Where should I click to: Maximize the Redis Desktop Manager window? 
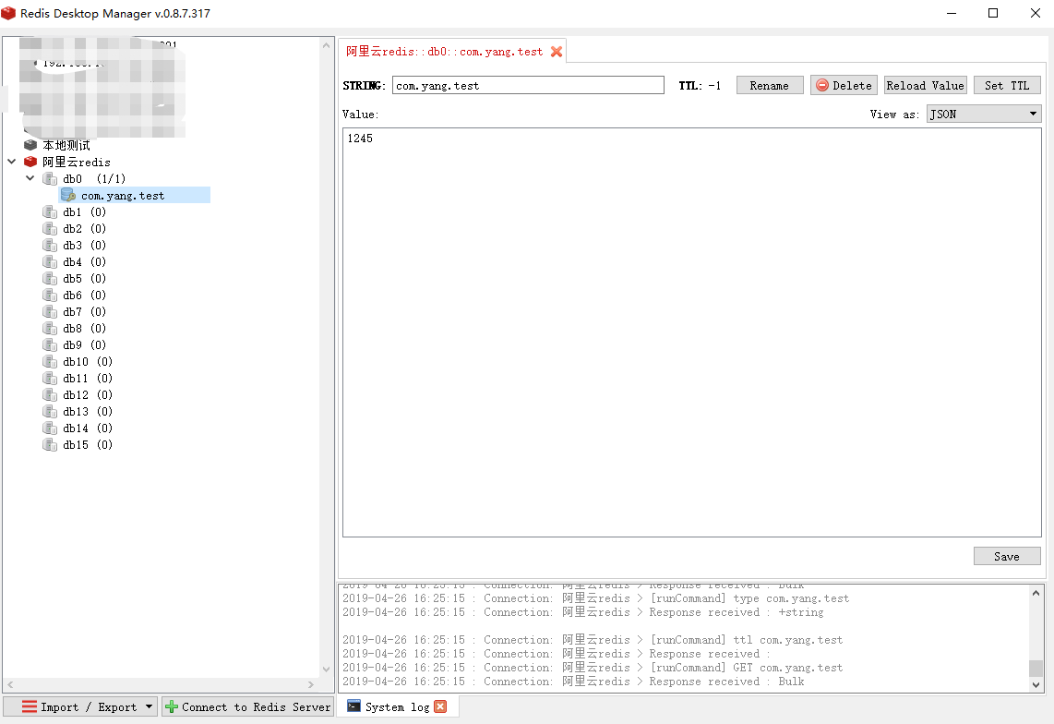point(993,13)
